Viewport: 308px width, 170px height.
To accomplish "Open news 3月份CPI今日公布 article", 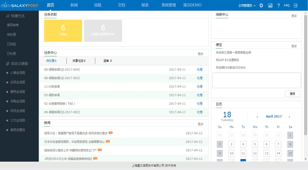I will tap(68, 159).
